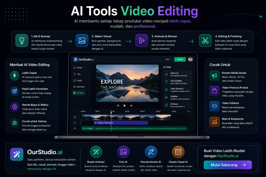Click the chart Iklan & Kampanye icon
This screenshot has width=266, height=177.
tap(214, 122)
